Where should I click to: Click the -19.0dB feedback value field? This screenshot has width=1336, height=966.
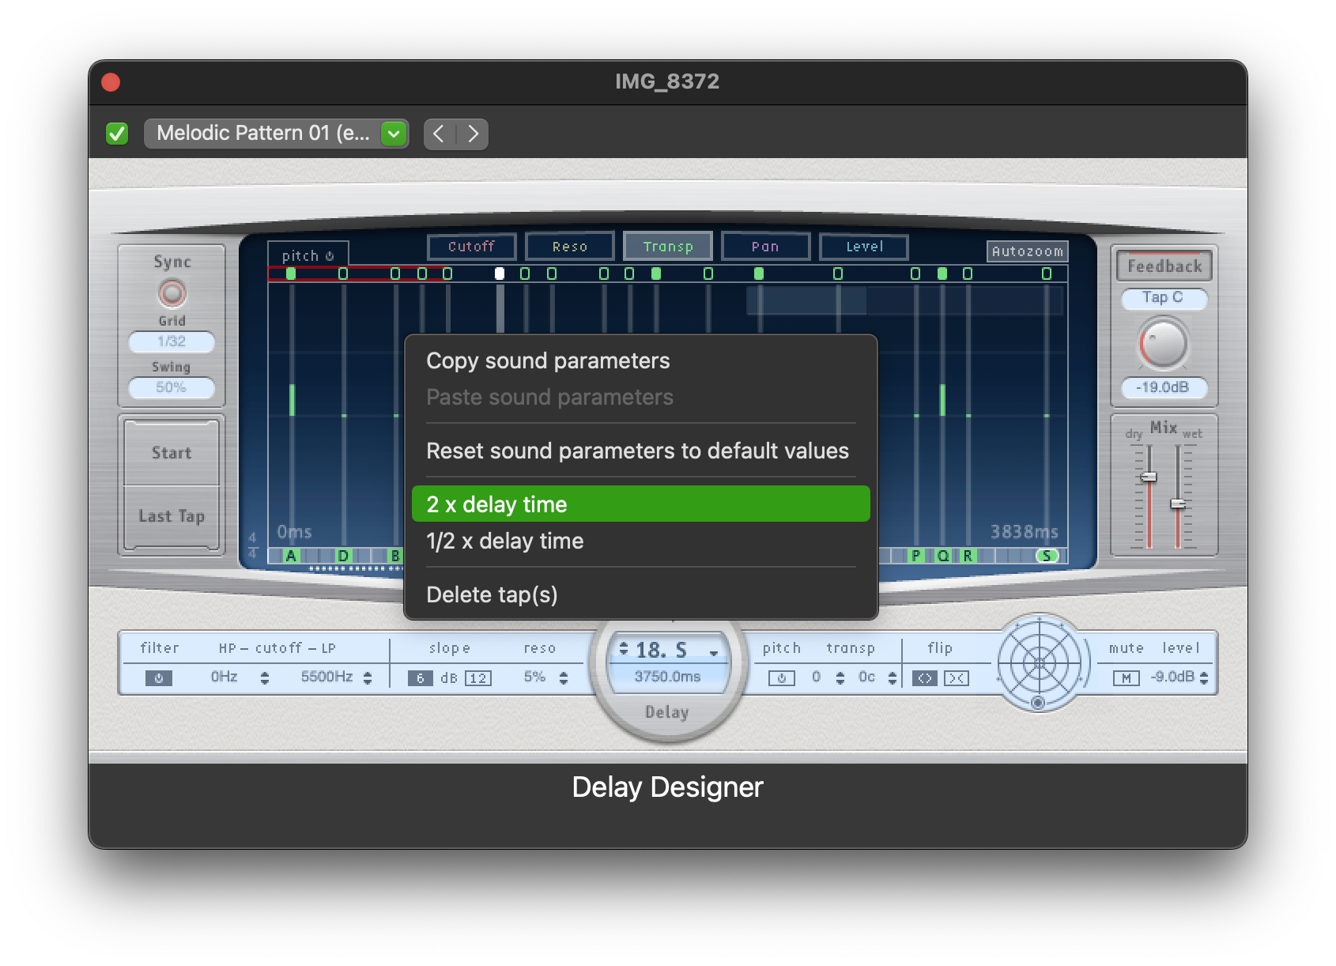tap(1164, 387)
